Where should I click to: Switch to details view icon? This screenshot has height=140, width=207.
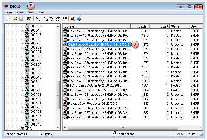pos(65,19)
